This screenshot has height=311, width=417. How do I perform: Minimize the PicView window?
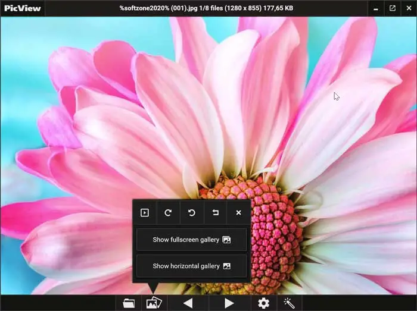(x=376, y=8)
